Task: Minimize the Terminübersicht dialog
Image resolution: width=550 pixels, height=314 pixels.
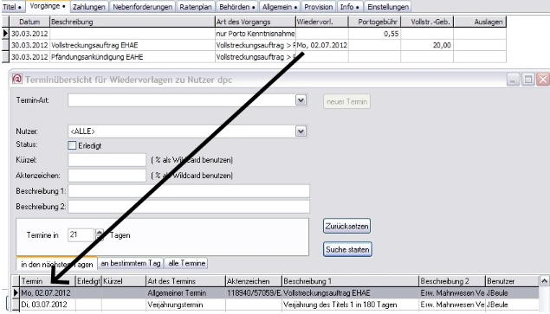Action: (x=513, y=80)
